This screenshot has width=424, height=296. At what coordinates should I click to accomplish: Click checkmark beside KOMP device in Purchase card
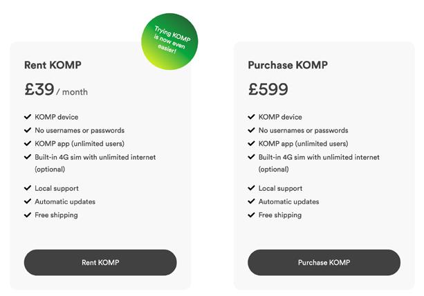pyautogui.click(x=251, y=117)
